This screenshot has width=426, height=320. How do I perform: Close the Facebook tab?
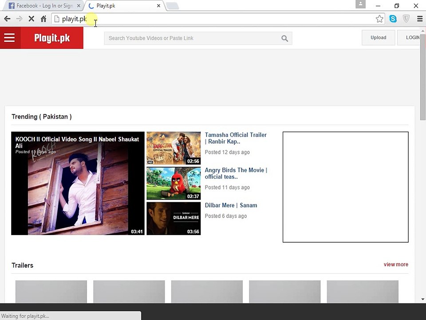[79, 6]
